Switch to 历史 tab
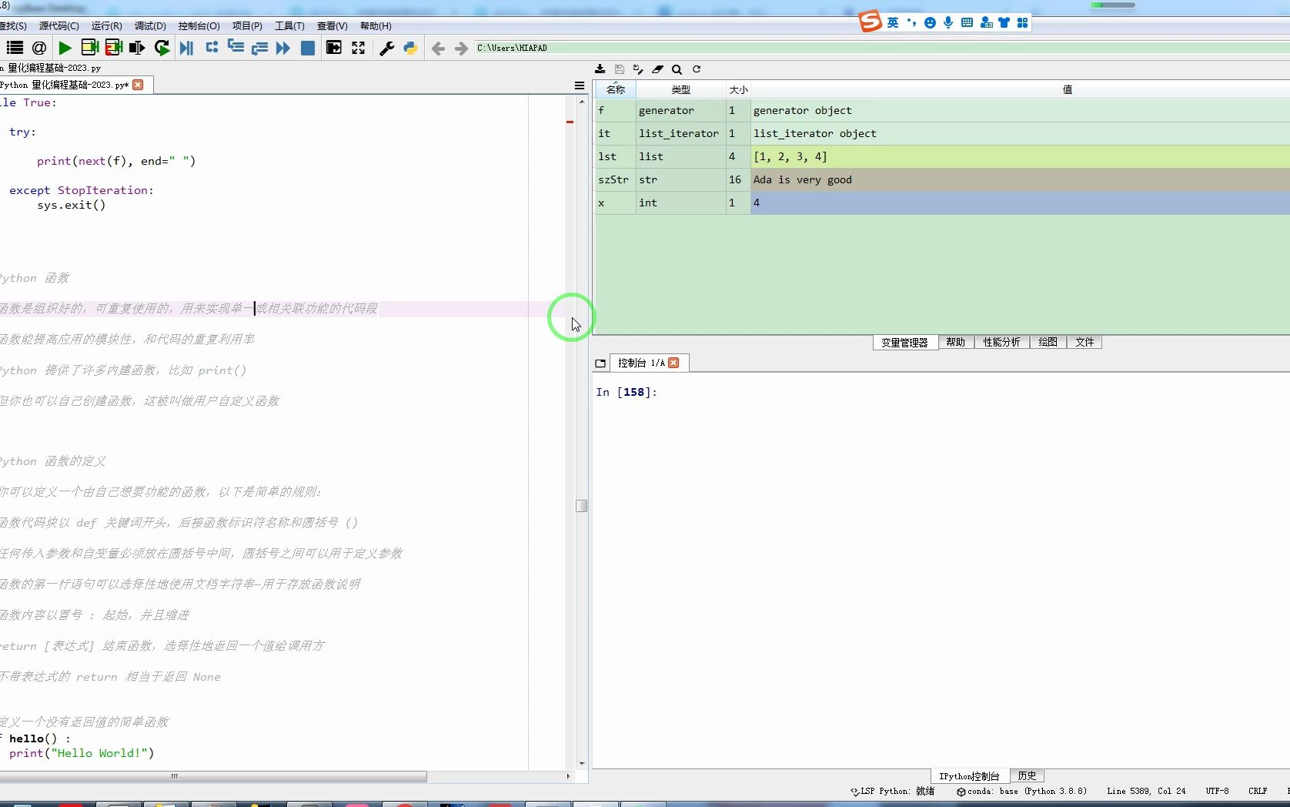1290x807 pixels. tap(1027, 776)
